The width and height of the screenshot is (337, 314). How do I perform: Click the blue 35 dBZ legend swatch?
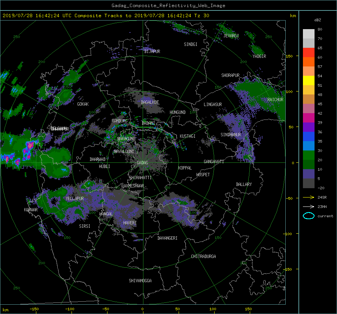point(309,136)
